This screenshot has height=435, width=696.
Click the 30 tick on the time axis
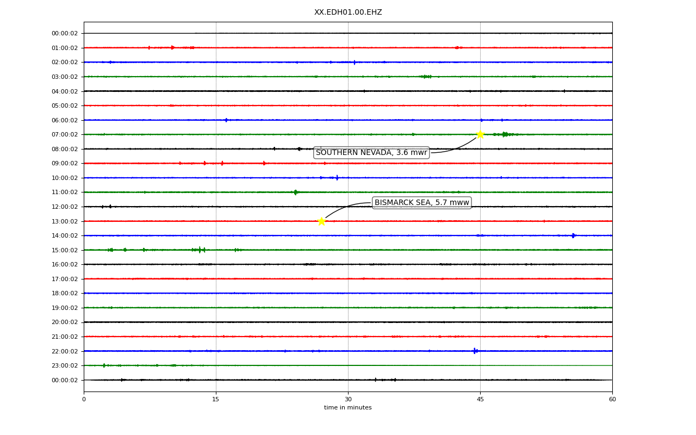tap(348, 400)
